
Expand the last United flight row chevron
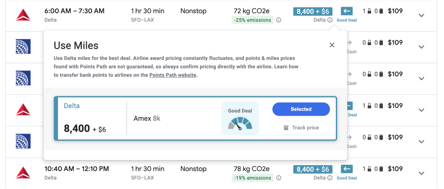click(x=421, y=142)
